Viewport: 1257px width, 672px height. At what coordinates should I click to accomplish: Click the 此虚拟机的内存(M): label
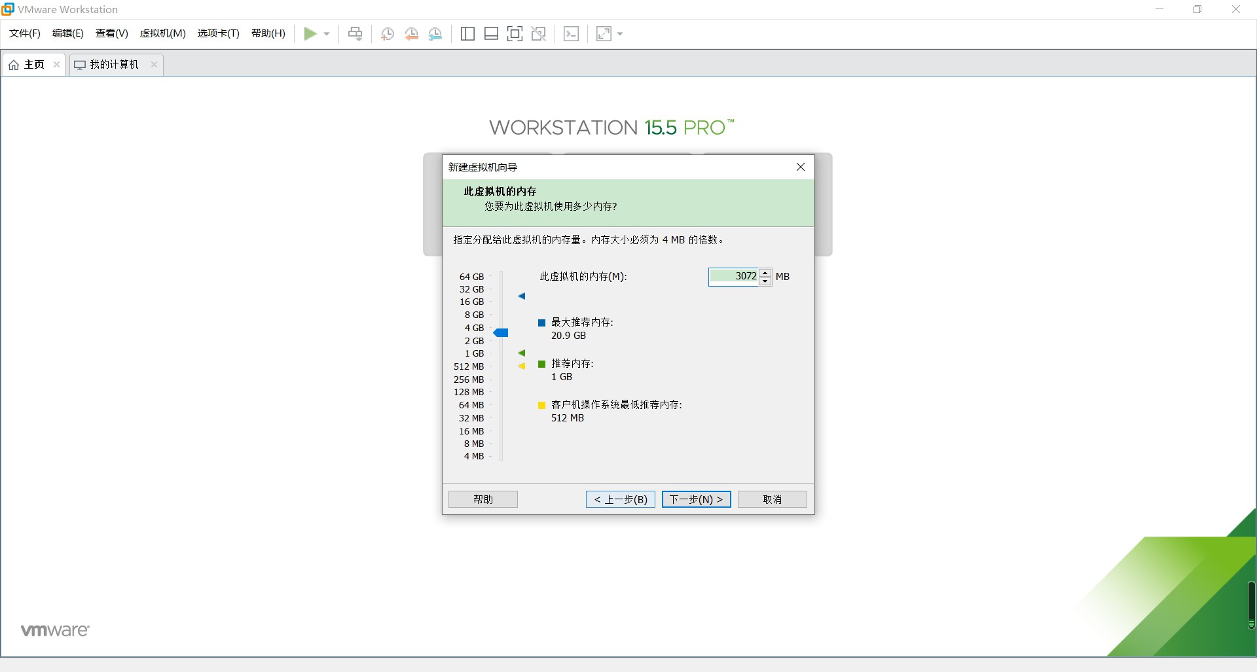click(583, 276)
